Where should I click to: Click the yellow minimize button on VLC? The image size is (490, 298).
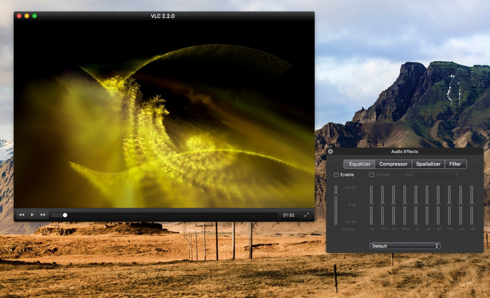coord(26,16)
